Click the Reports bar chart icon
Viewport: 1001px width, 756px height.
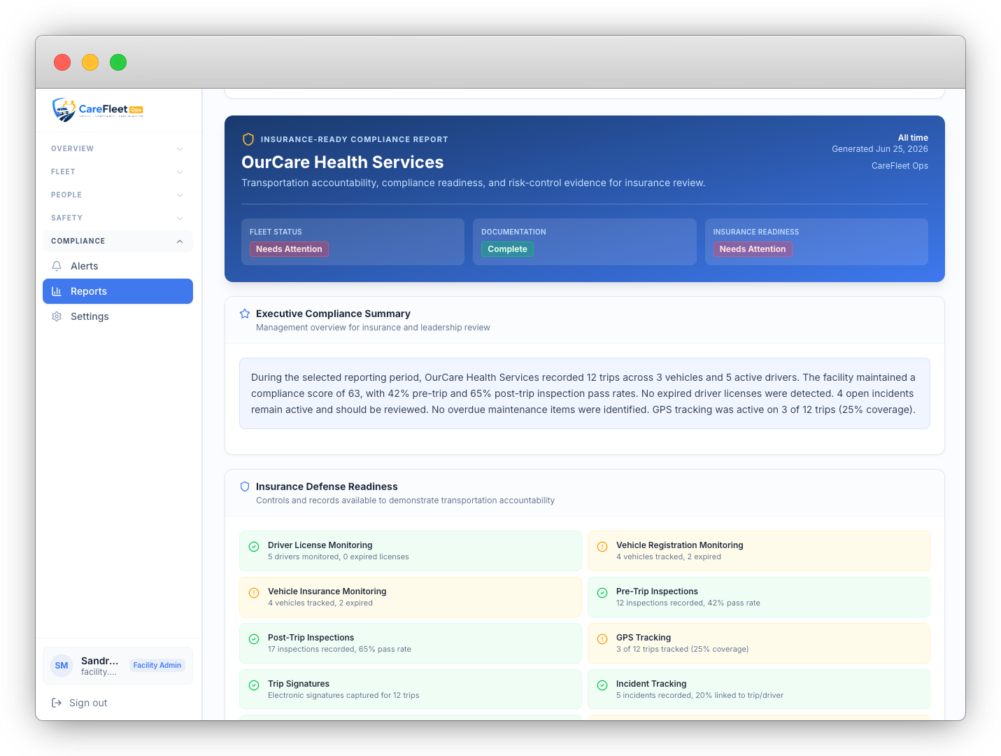click(x=57, y=291)
